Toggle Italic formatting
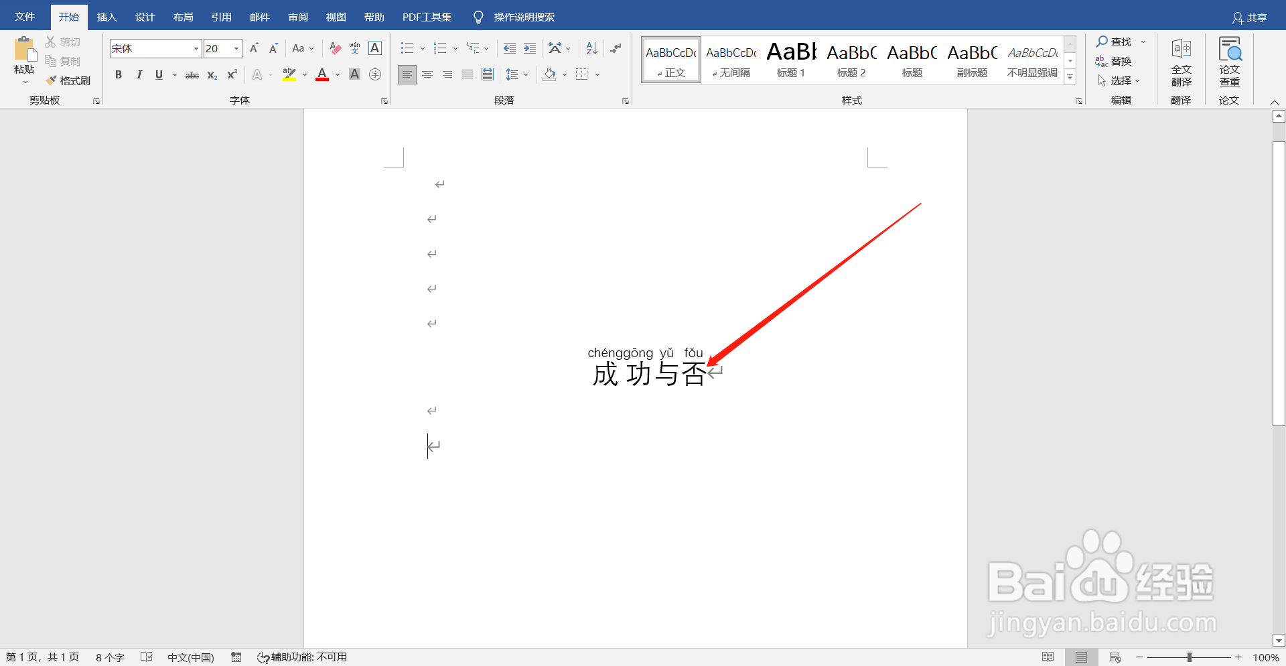This screenshot has width=1286, height=666. click(139, 74)
